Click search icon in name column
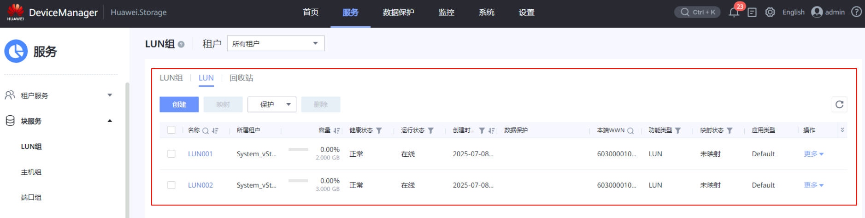 206,131
